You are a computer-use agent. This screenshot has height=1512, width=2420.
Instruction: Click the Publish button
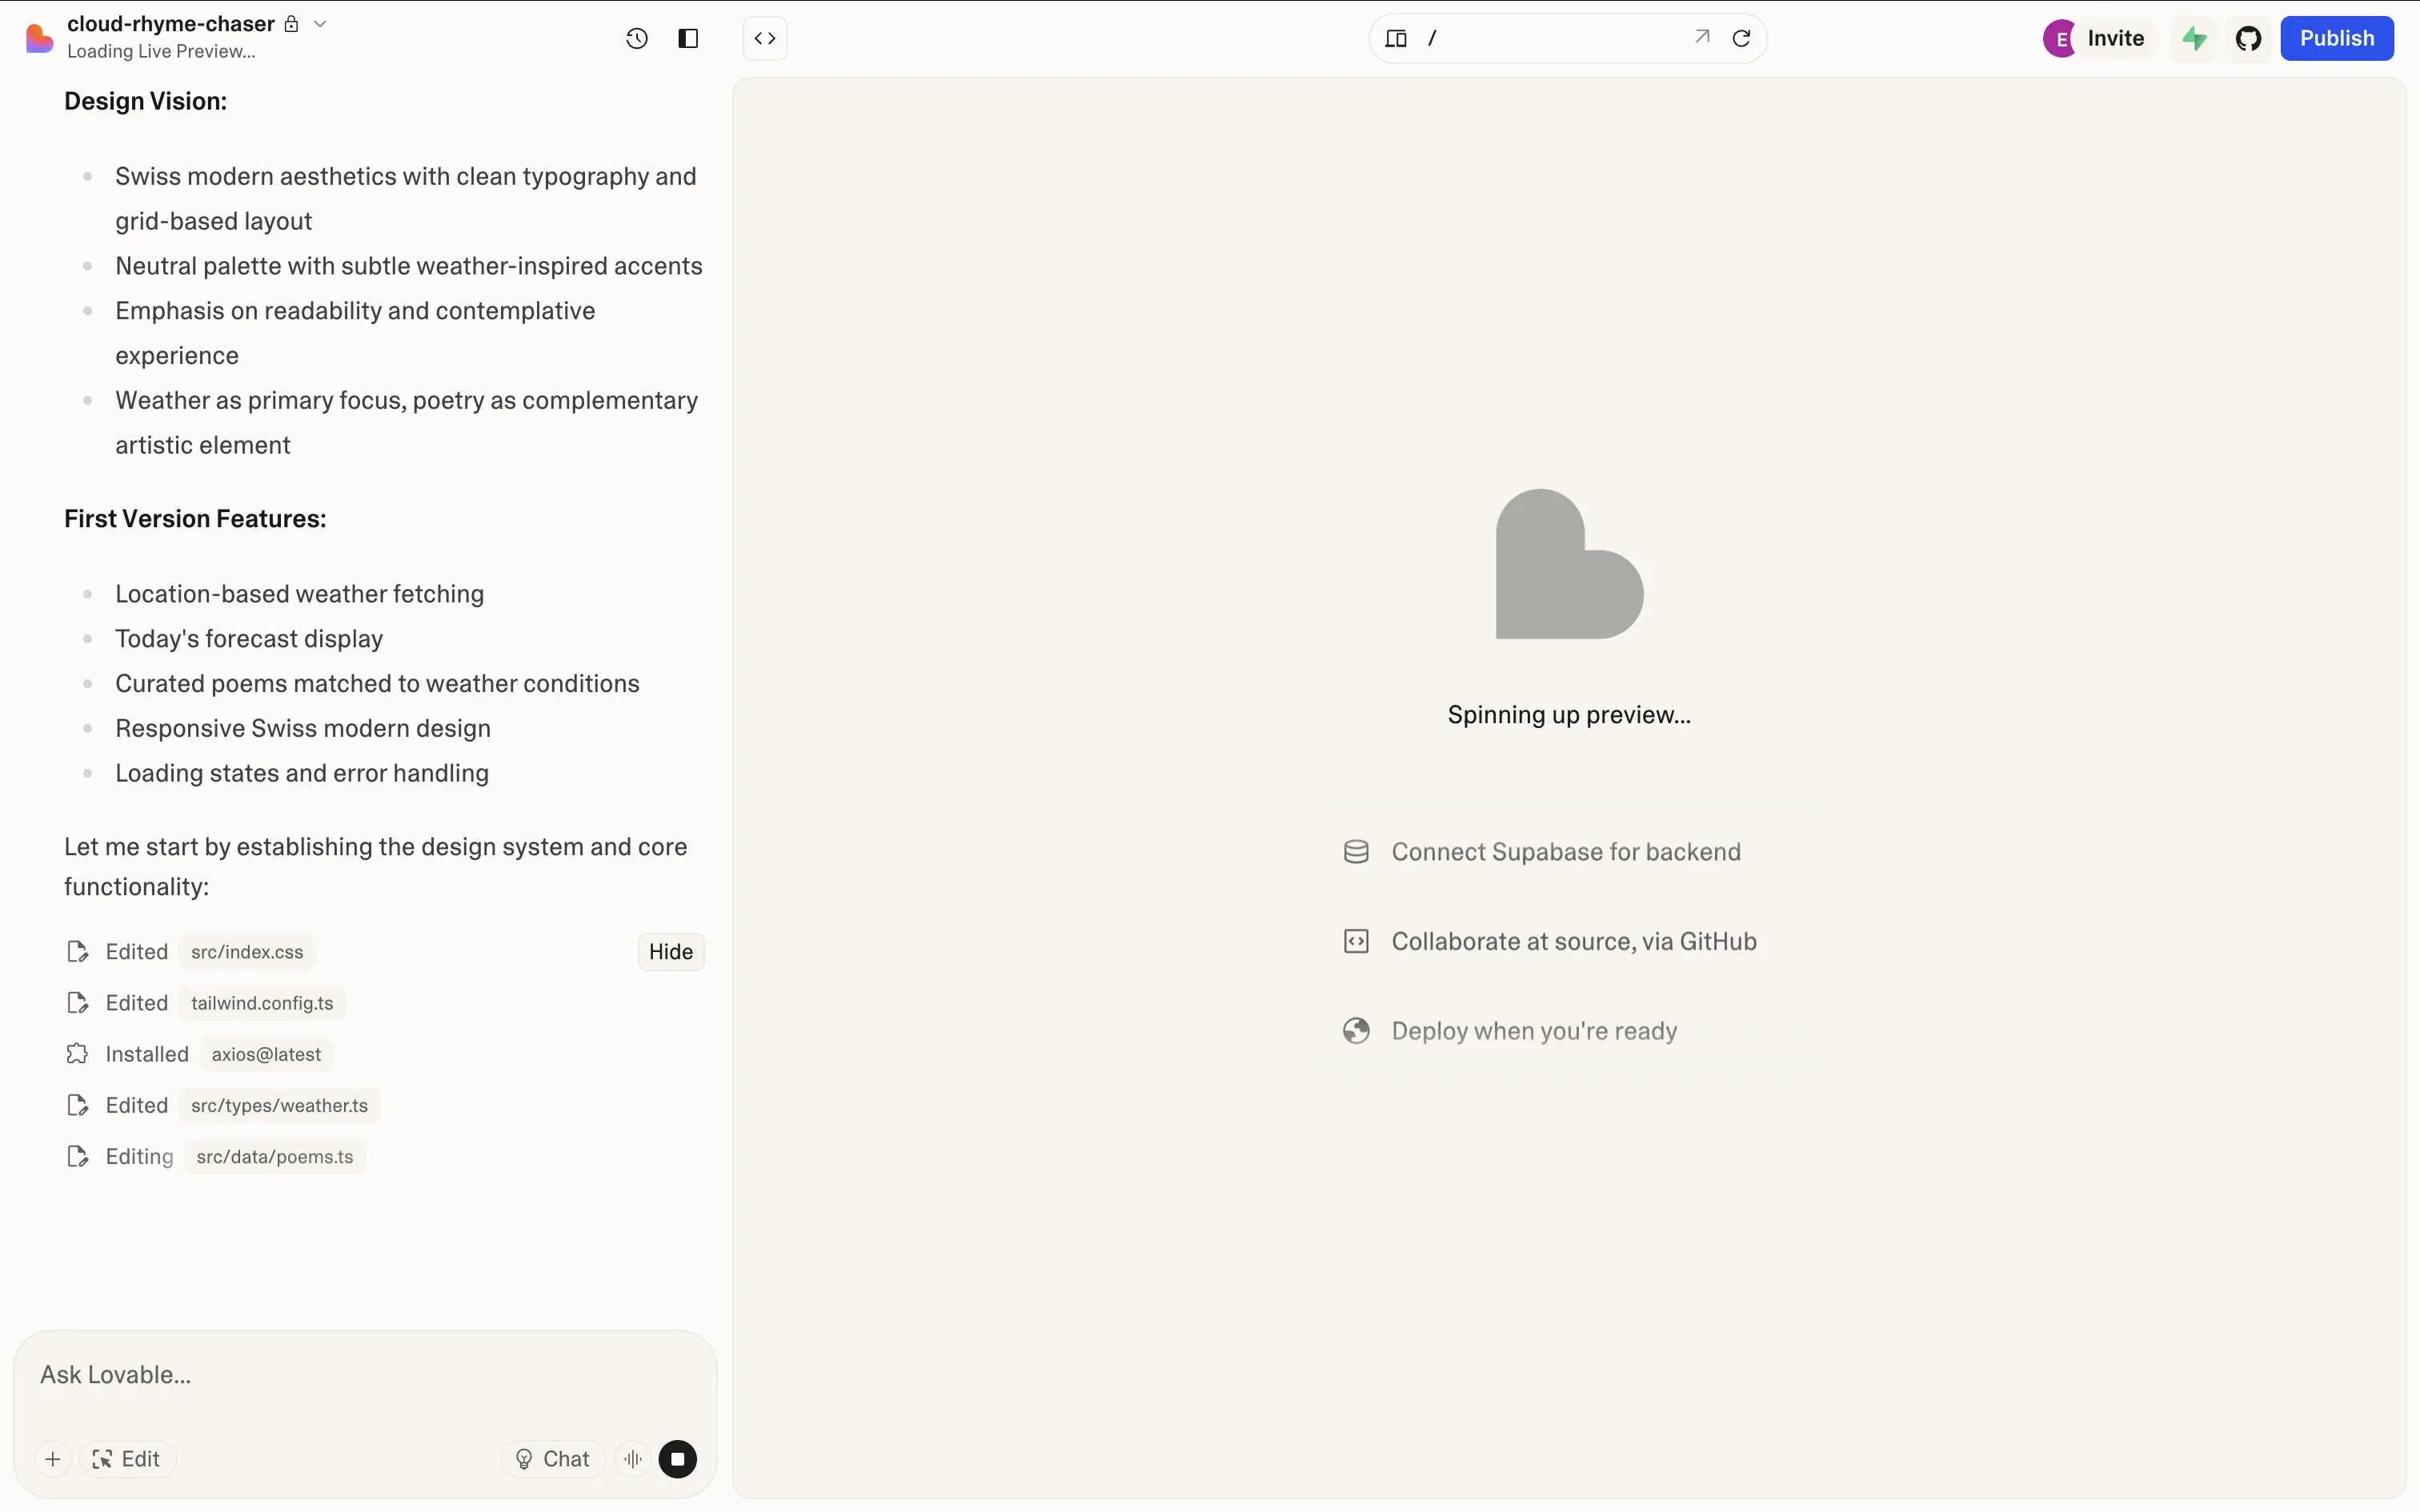2336,38
